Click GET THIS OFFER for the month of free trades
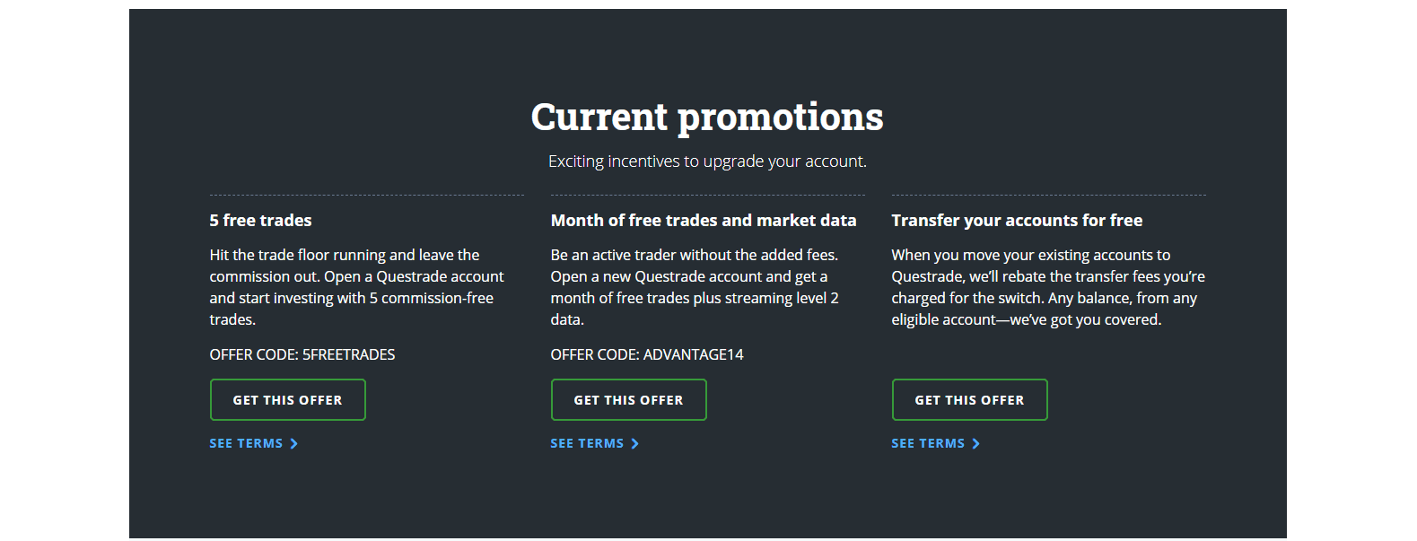 click(628, 399)
